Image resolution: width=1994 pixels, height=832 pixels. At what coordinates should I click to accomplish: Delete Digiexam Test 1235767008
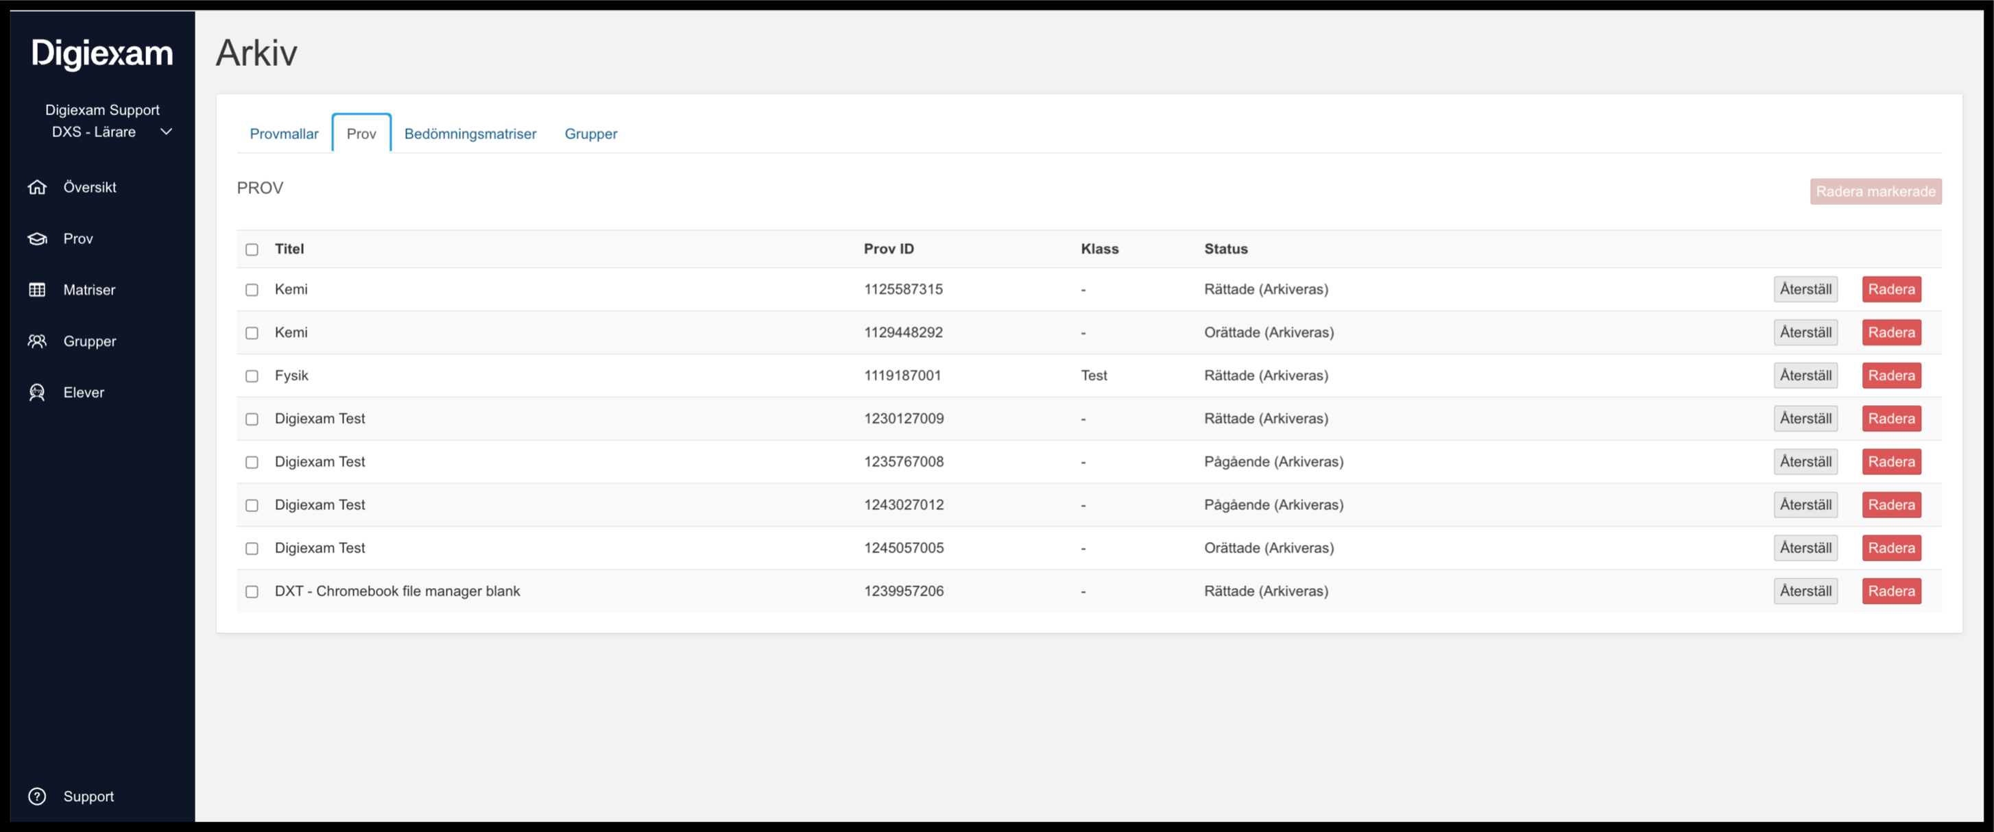point(1891,461)
